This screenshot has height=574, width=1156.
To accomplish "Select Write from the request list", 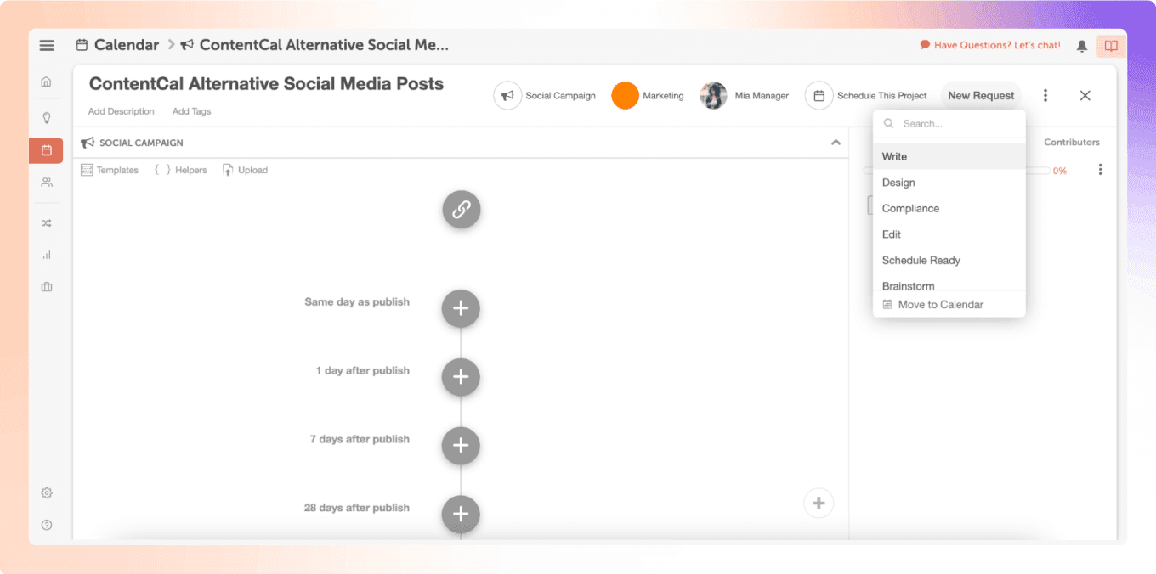I will [949, 156].
